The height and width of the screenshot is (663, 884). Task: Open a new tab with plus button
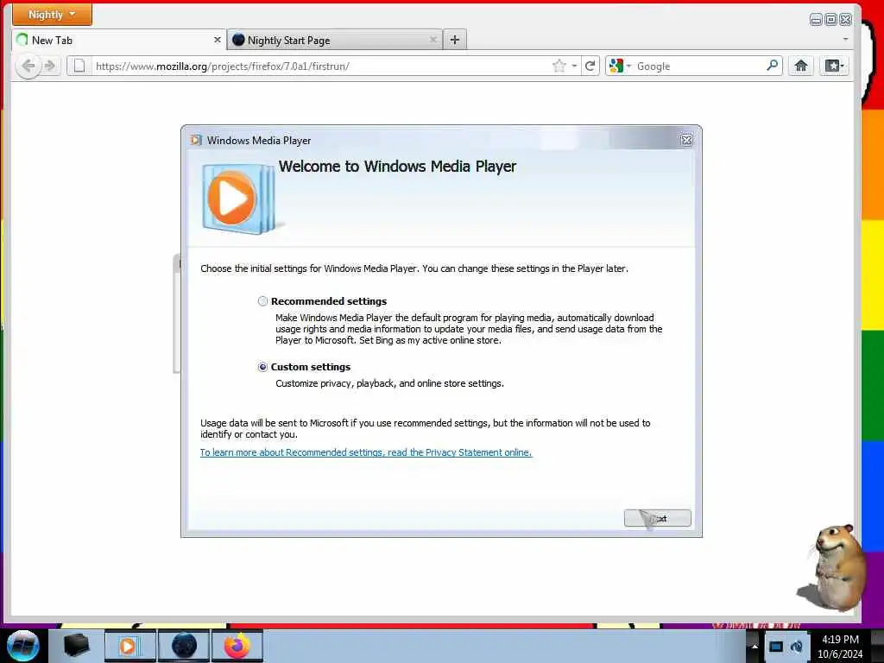click(x=455, y=40)
